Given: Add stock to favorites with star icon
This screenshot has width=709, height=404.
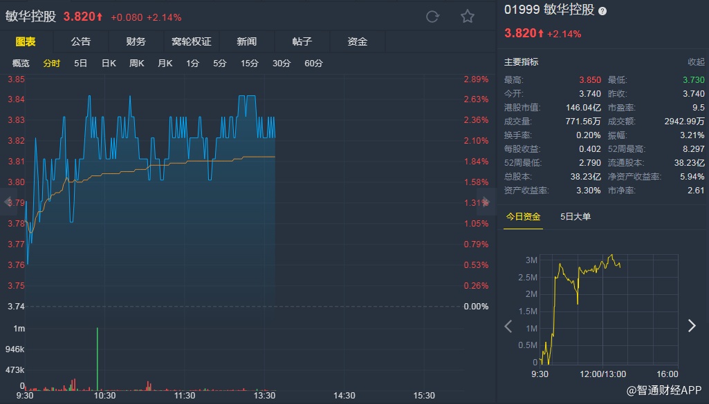Looking at the screenshot, I should click(468, 17).
